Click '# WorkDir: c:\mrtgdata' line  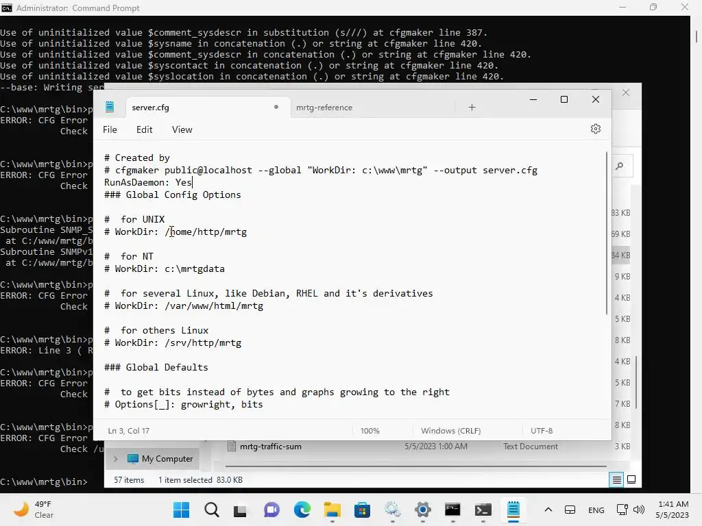tap(165, 269)
